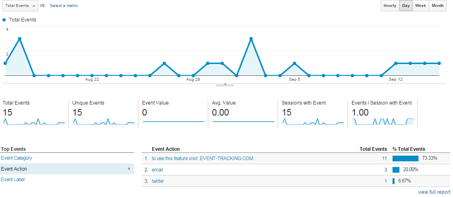
Task: Click the 73.33% percentage bar
Action: pos(405,158)
